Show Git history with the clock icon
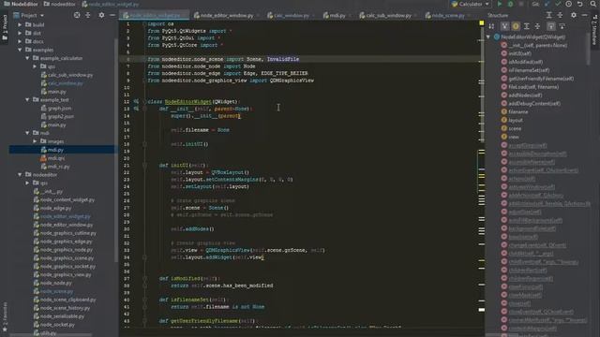This screenshot has height=337, width=600. pyautogui.click(x=569, y=4)
